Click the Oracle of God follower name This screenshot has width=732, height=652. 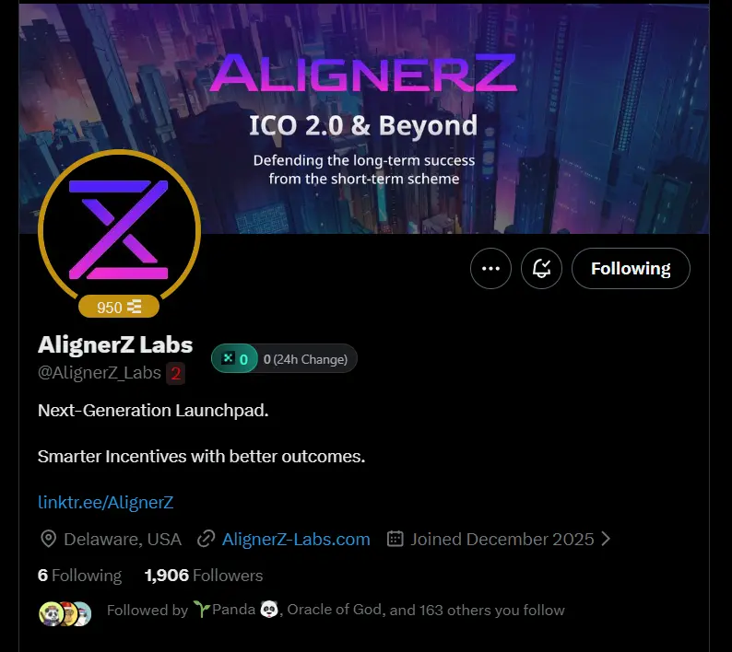[x=335, y=610]
